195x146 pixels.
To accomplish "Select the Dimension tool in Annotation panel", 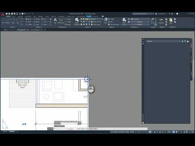I will tap(61, 21).
